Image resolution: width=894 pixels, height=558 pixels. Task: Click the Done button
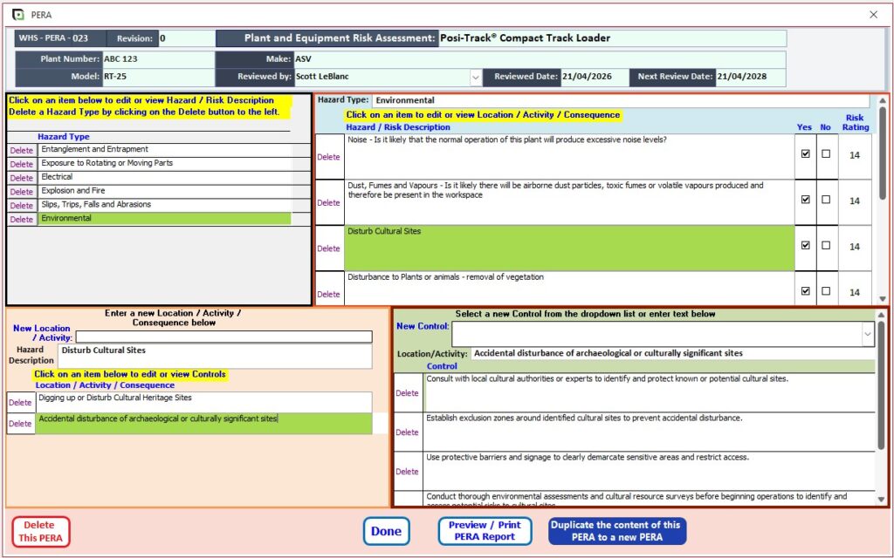pyautogui.click(x=386, y=530)
